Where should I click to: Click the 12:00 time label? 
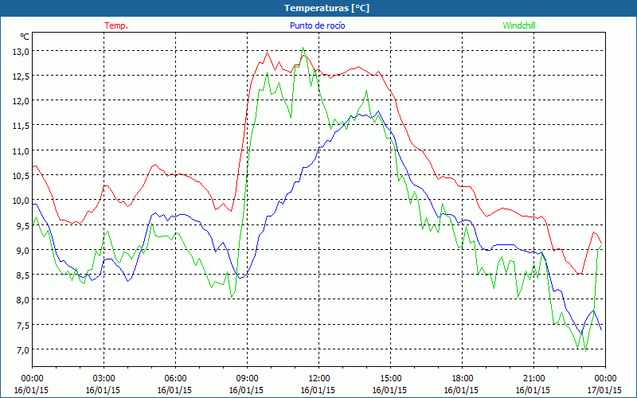[318, 379]
